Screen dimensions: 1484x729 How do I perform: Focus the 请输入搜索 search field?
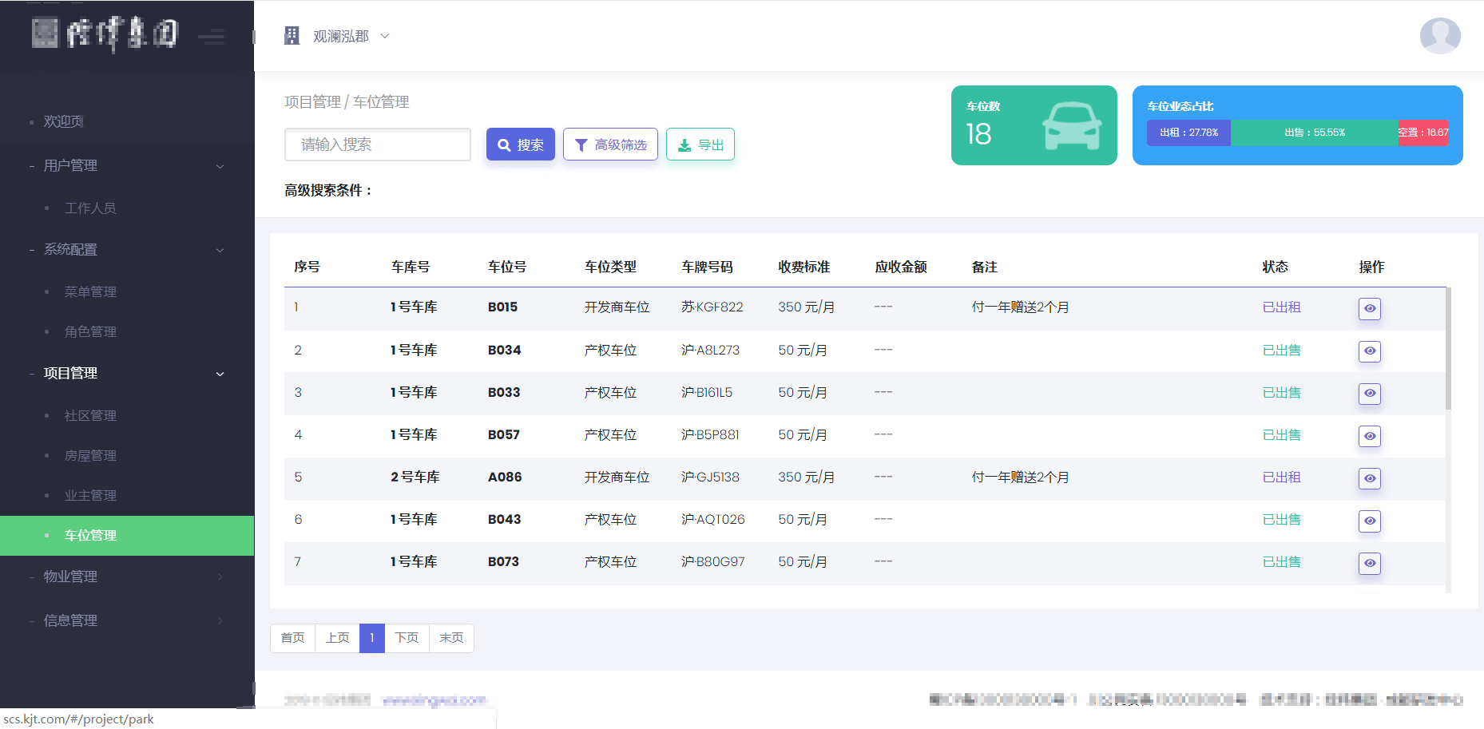point(378,145)
